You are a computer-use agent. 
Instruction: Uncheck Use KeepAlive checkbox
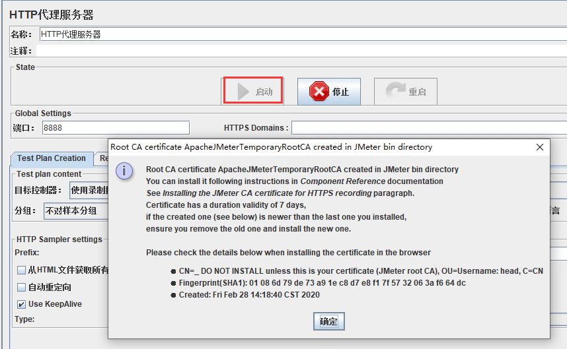point(21,304)
